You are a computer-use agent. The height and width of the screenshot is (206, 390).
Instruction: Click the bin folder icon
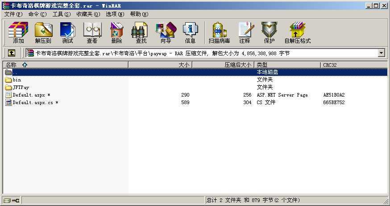tap(8, 80)
